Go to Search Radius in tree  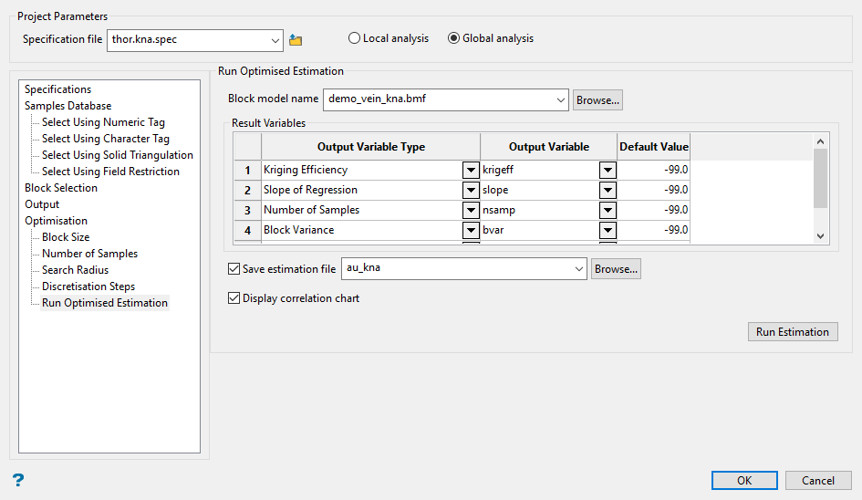75,270
